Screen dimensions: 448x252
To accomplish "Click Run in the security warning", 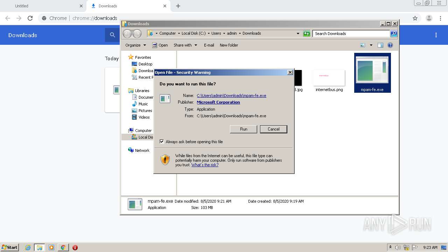I will pyautogui.click(x=244, y=129).
